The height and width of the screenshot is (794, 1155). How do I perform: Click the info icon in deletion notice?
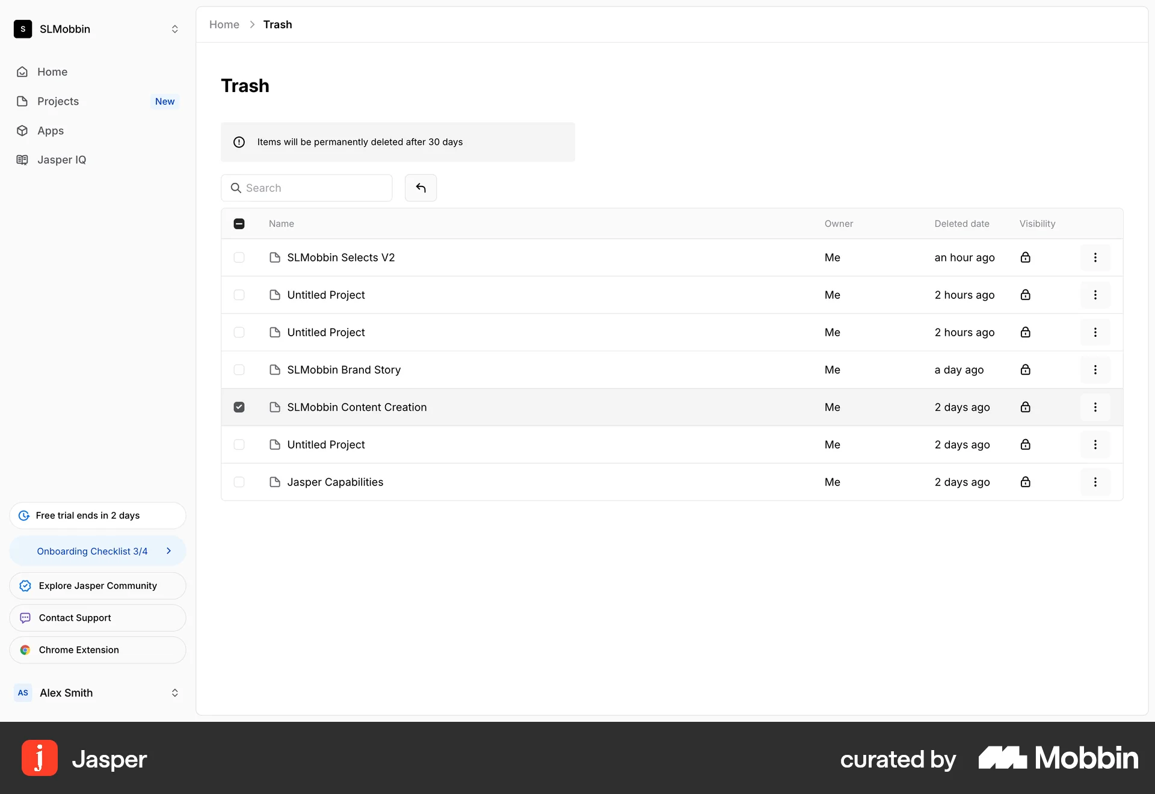[x=239, y=142]
